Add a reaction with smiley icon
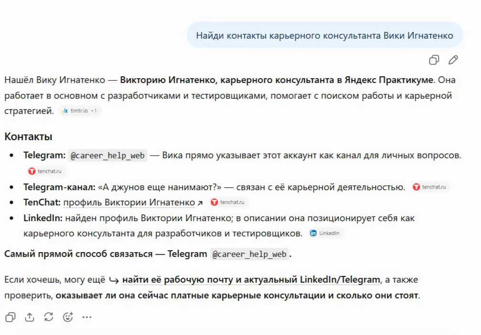Image resolution: width=481 pixels, height=335 pixels. [x=68, y=317]
